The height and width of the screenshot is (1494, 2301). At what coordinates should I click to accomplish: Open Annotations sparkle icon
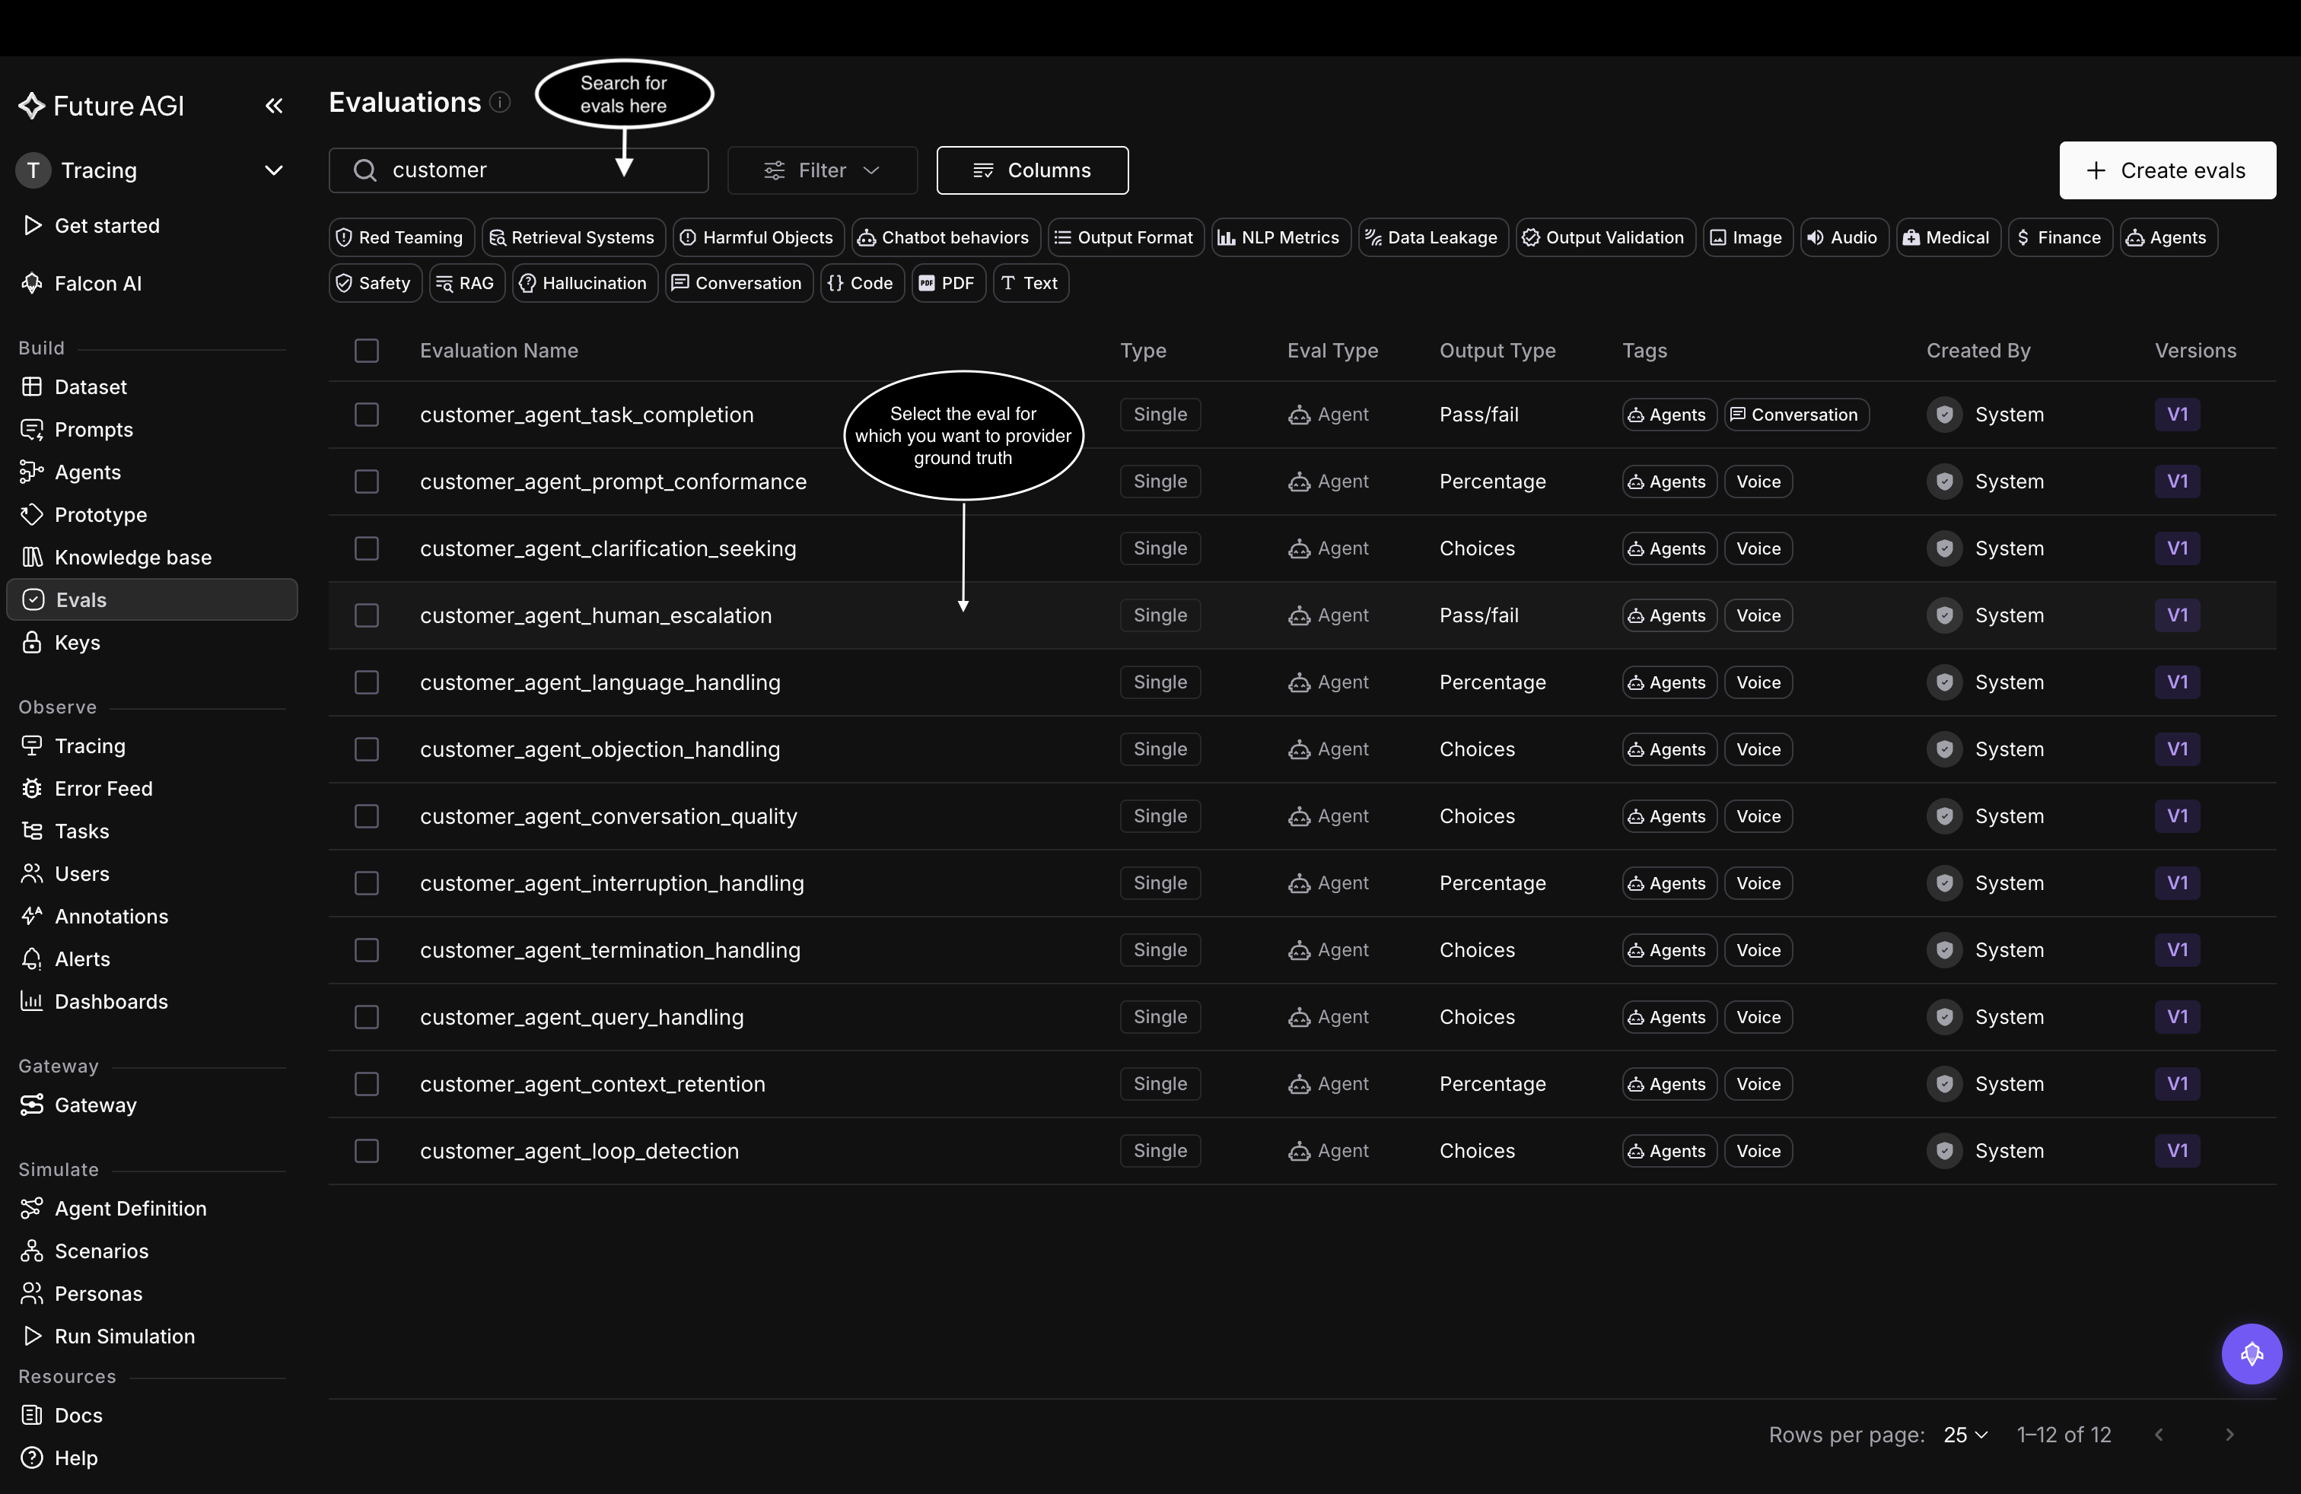pos(32,916)
